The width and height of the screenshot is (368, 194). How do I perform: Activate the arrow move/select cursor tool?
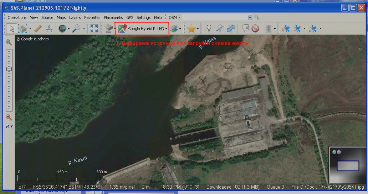11,29
